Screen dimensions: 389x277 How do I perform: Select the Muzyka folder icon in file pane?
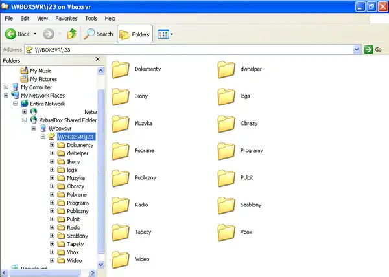[x=121, y=123]
